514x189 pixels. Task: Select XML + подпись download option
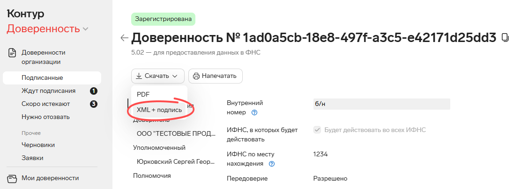pos(159,110)
